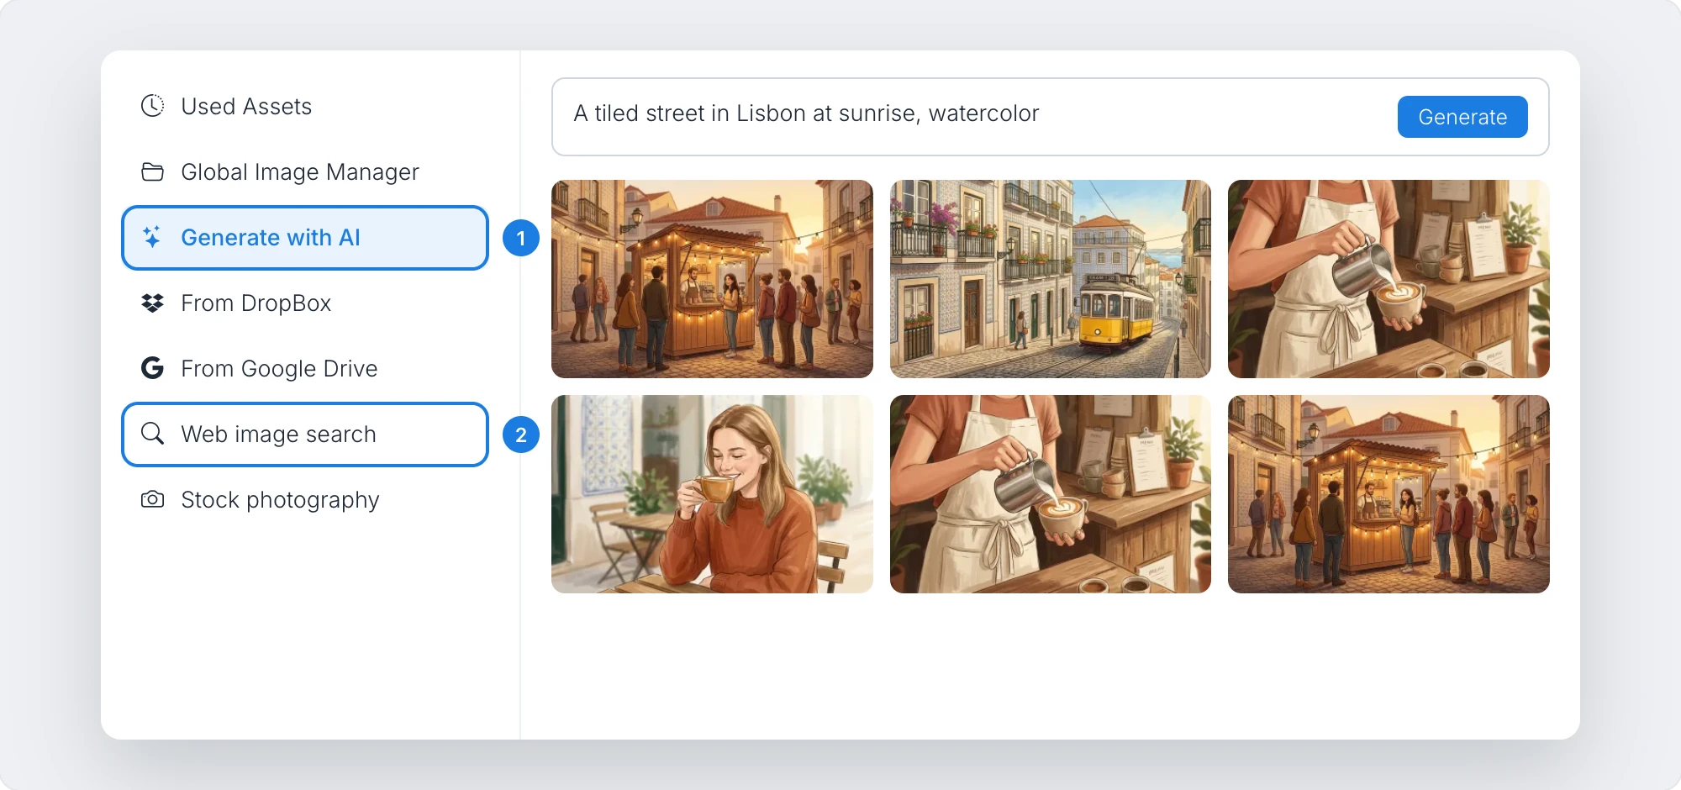Image resolution: width=1681 pixels, height=790 pixels.
Task: Click the Google G logo icon
Action: [152, 368]
